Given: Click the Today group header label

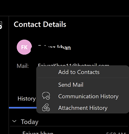Looking at the screenshot, I should pos(30,122).
